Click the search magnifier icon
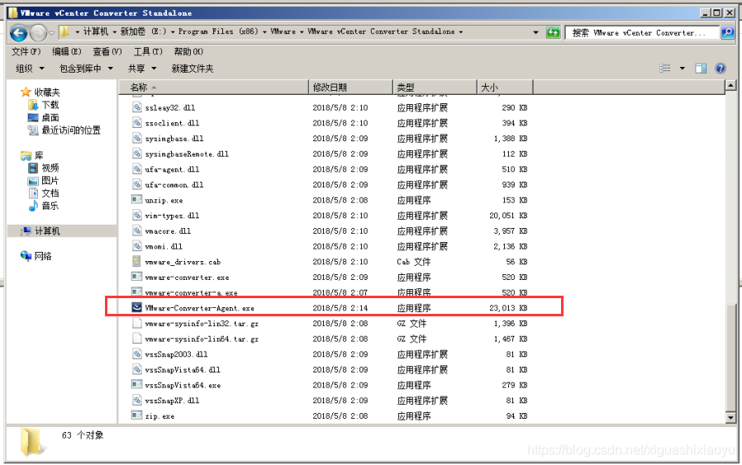The height and width of the screenshot is (465, 742). 727,33
